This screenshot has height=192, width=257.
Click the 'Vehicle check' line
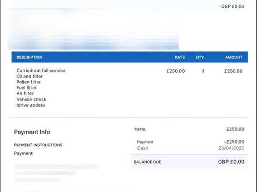(31, 99)
